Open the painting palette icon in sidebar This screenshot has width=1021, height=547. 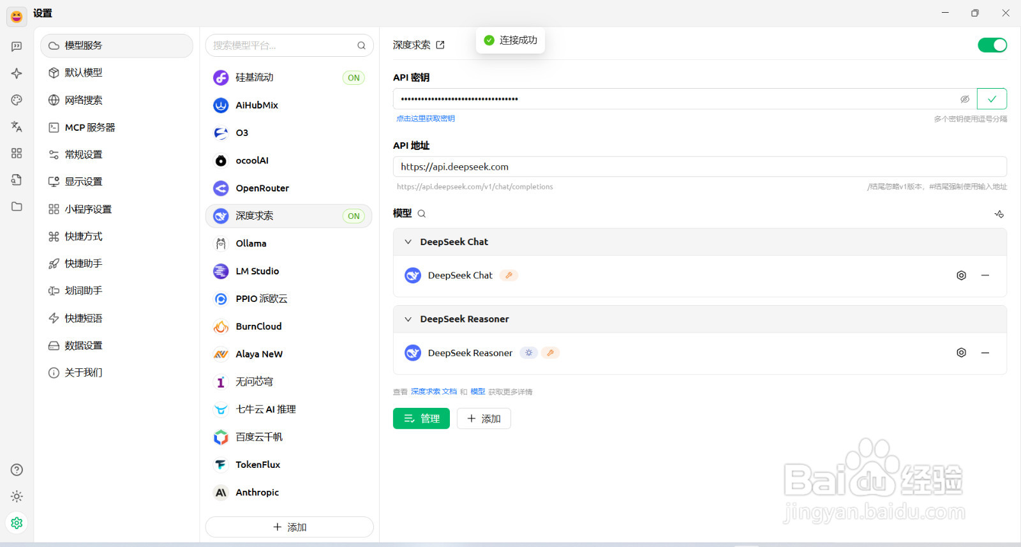pyautogui.click(x=17, y=100)
